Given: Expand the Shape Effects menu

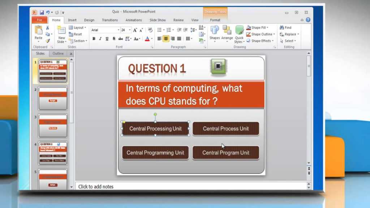Looking at the screenshot, I should pyautogui.click(x=261, y=40).
